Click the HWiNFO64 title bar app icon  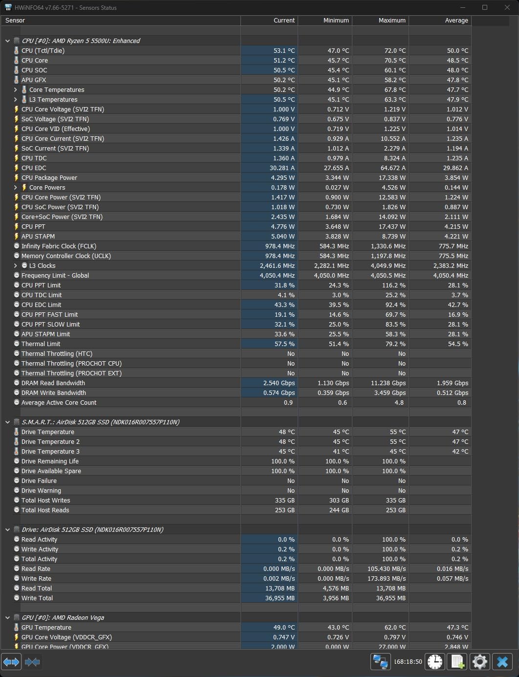[x=8, y=8]
